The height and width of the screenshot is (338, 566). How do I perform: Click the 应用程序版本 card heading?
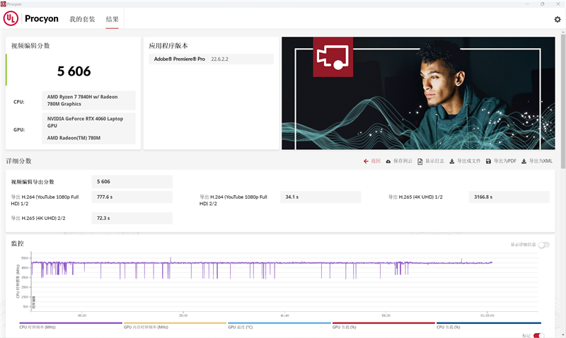[x=168, y=46]
